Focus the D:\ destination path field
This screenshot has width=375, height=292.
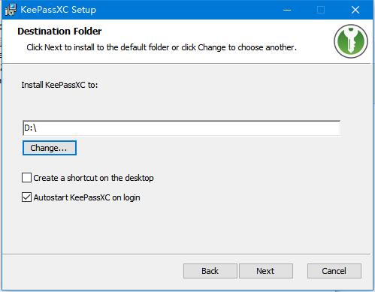tap(181, 128)
